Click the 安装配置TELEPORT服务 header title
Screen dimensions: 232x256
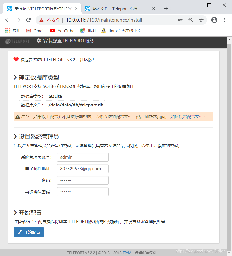pyautogui.click(x=68, y=41)
